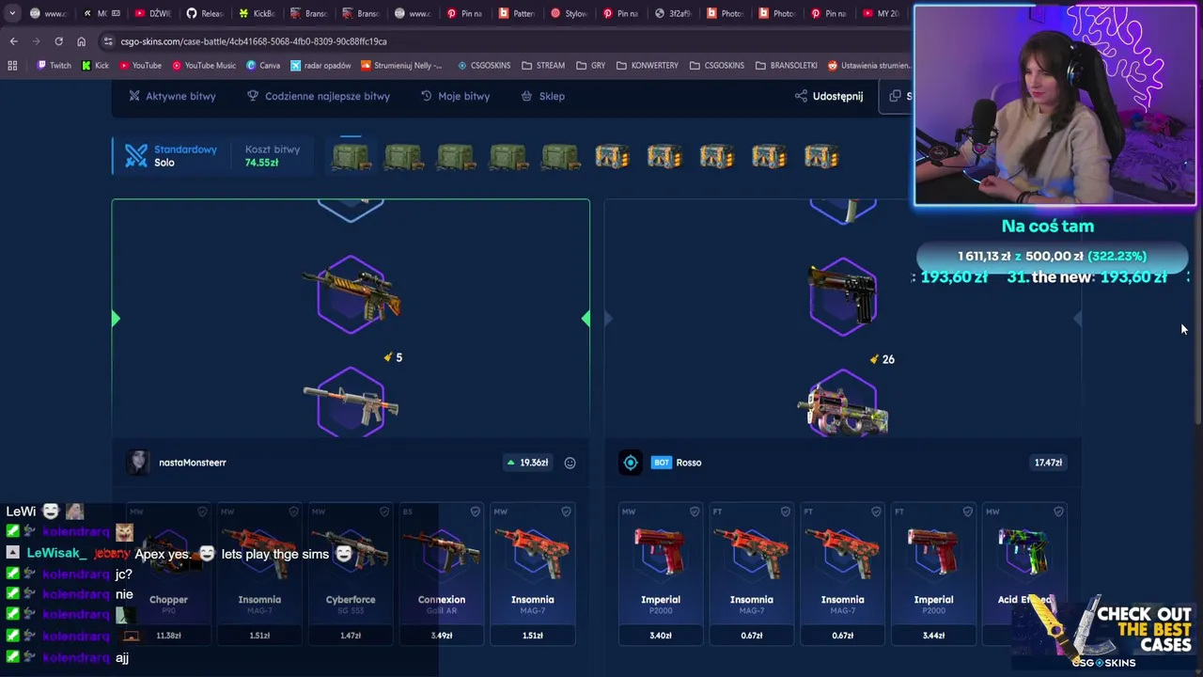Open the Moje bitwy tab
Screen dimensions: 1203x677
coord(455,96)
